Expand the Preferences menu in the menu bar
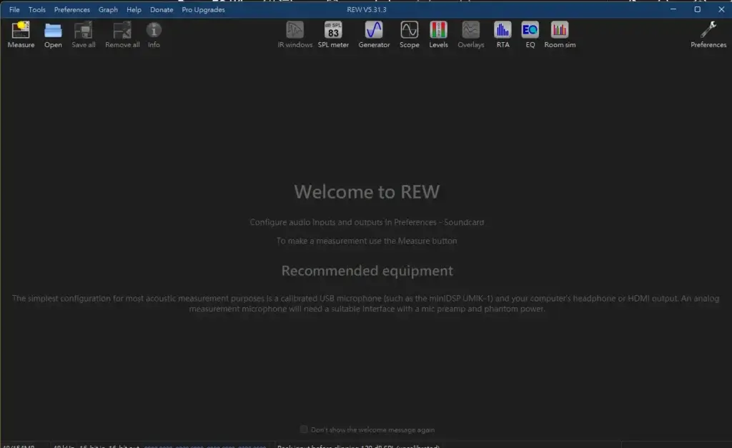 [72, 10]
